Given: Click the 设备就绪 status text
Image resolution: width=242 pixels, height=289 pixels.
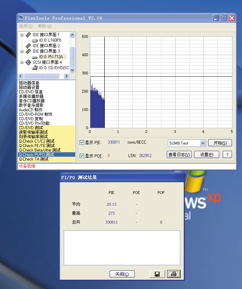Looking at the screenshot, I should click(x=27, y=166).
